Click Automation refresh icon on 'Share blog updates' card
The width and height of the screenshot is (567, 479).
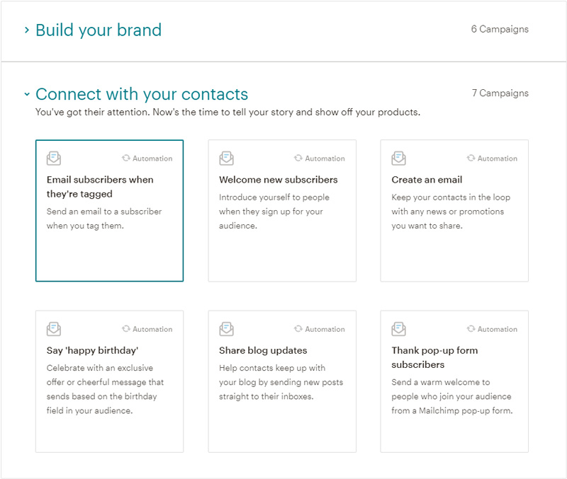(298, 329)
